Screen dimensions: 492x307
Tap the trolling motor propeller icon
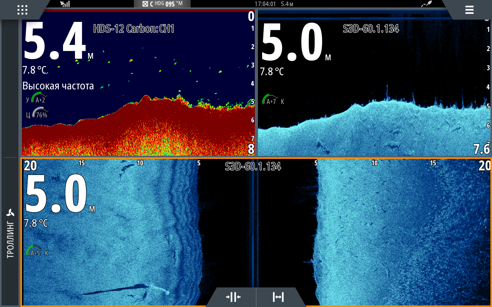10,213
